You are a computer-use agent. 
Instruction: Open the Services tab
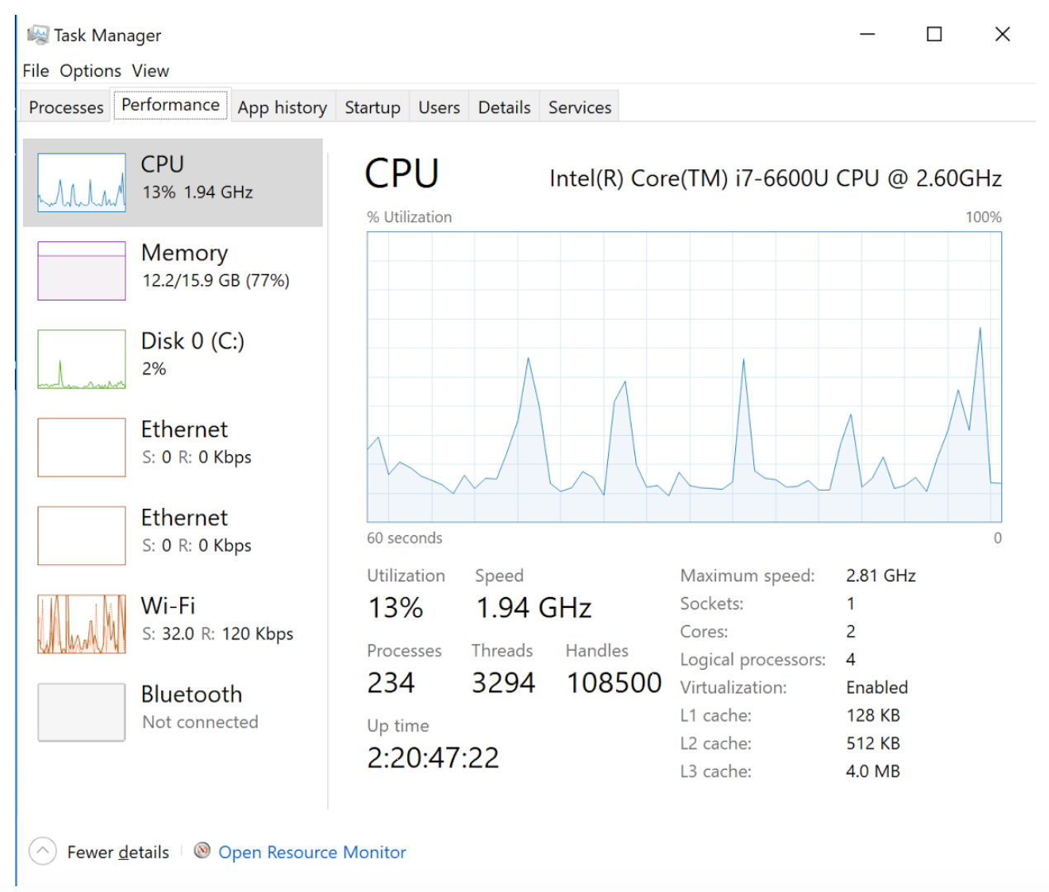click(x=580, y=107)
